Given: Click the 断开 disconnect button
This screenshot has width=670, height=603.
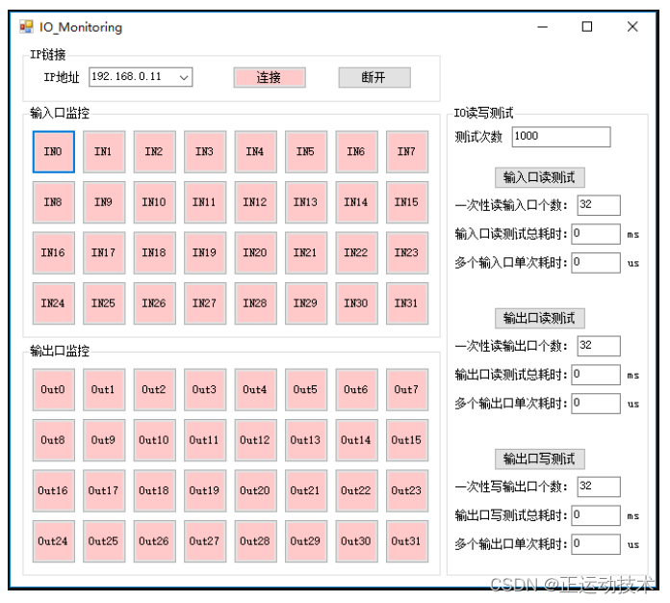Looking at the screenshot, I should pos(374,77).
